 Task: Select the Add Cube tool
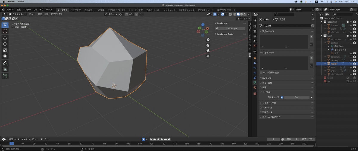point(5,76)
